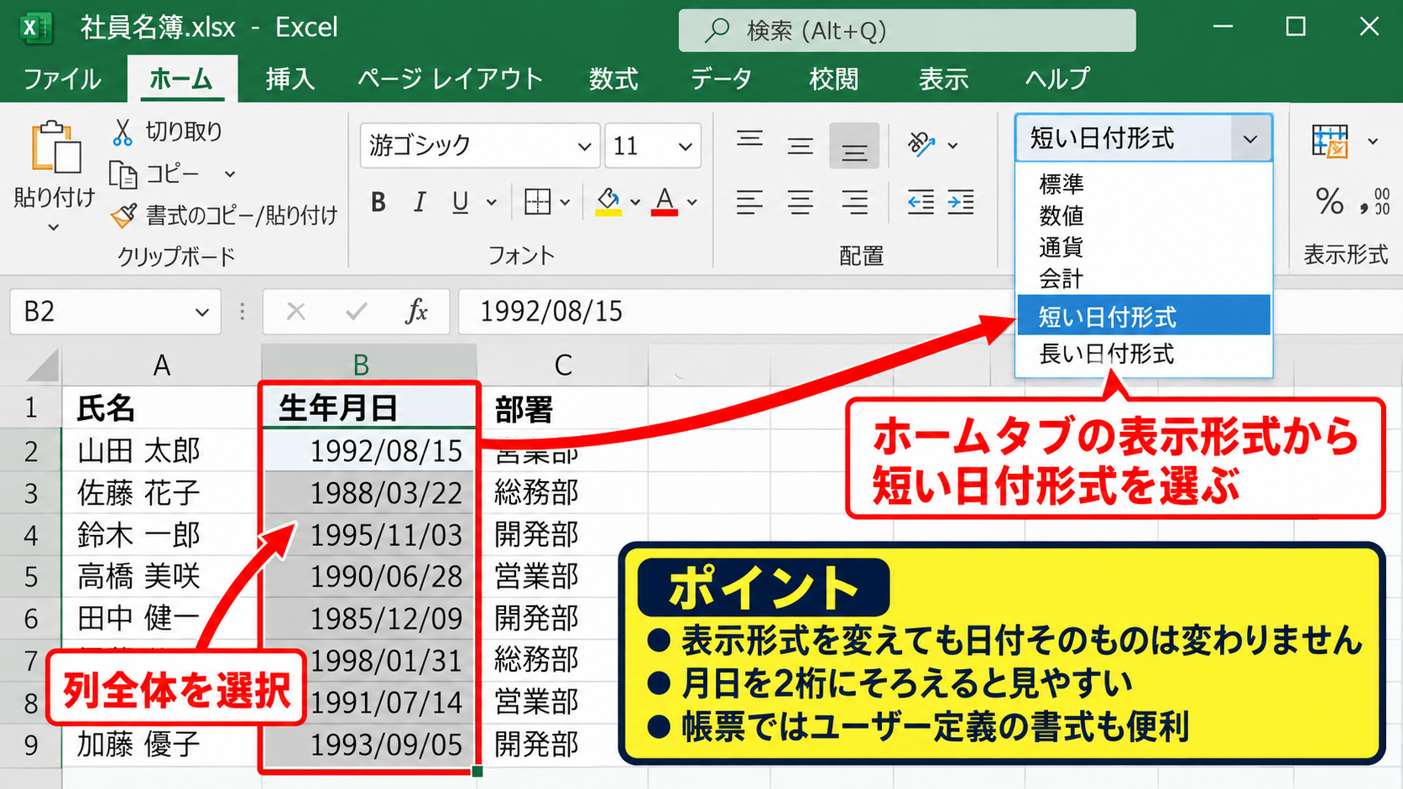Select 短い日付形式 in the list

[x=1145, y=315]
